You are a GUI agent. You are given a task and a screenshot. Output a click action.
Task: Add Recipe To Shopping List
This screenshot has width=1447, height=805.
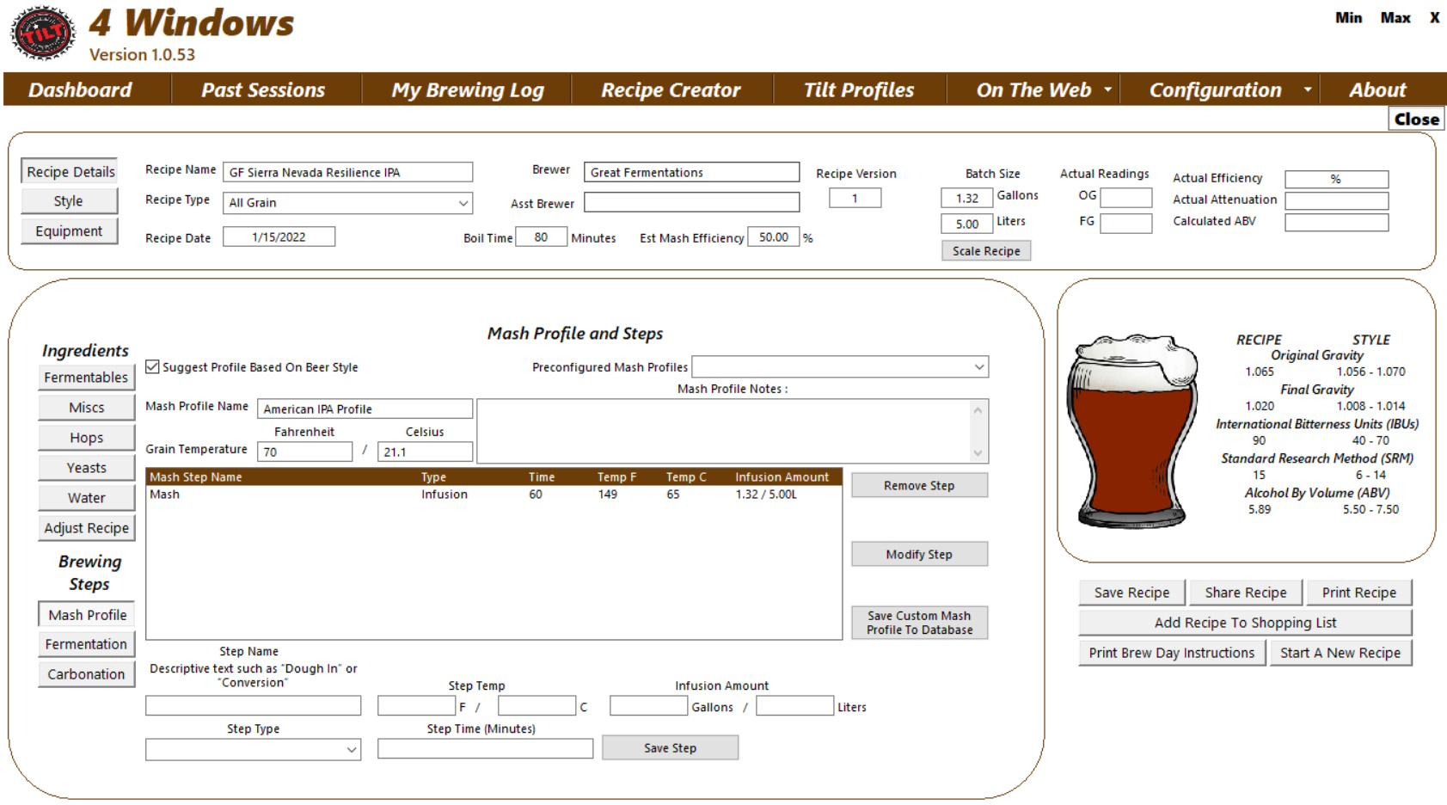tap(1245, 623)
